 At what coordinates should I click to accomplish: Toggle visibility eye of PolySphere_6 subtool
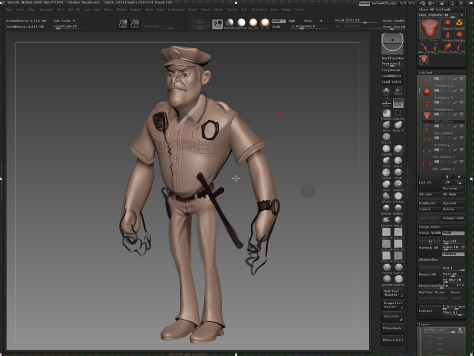click(x=461, y=102)
